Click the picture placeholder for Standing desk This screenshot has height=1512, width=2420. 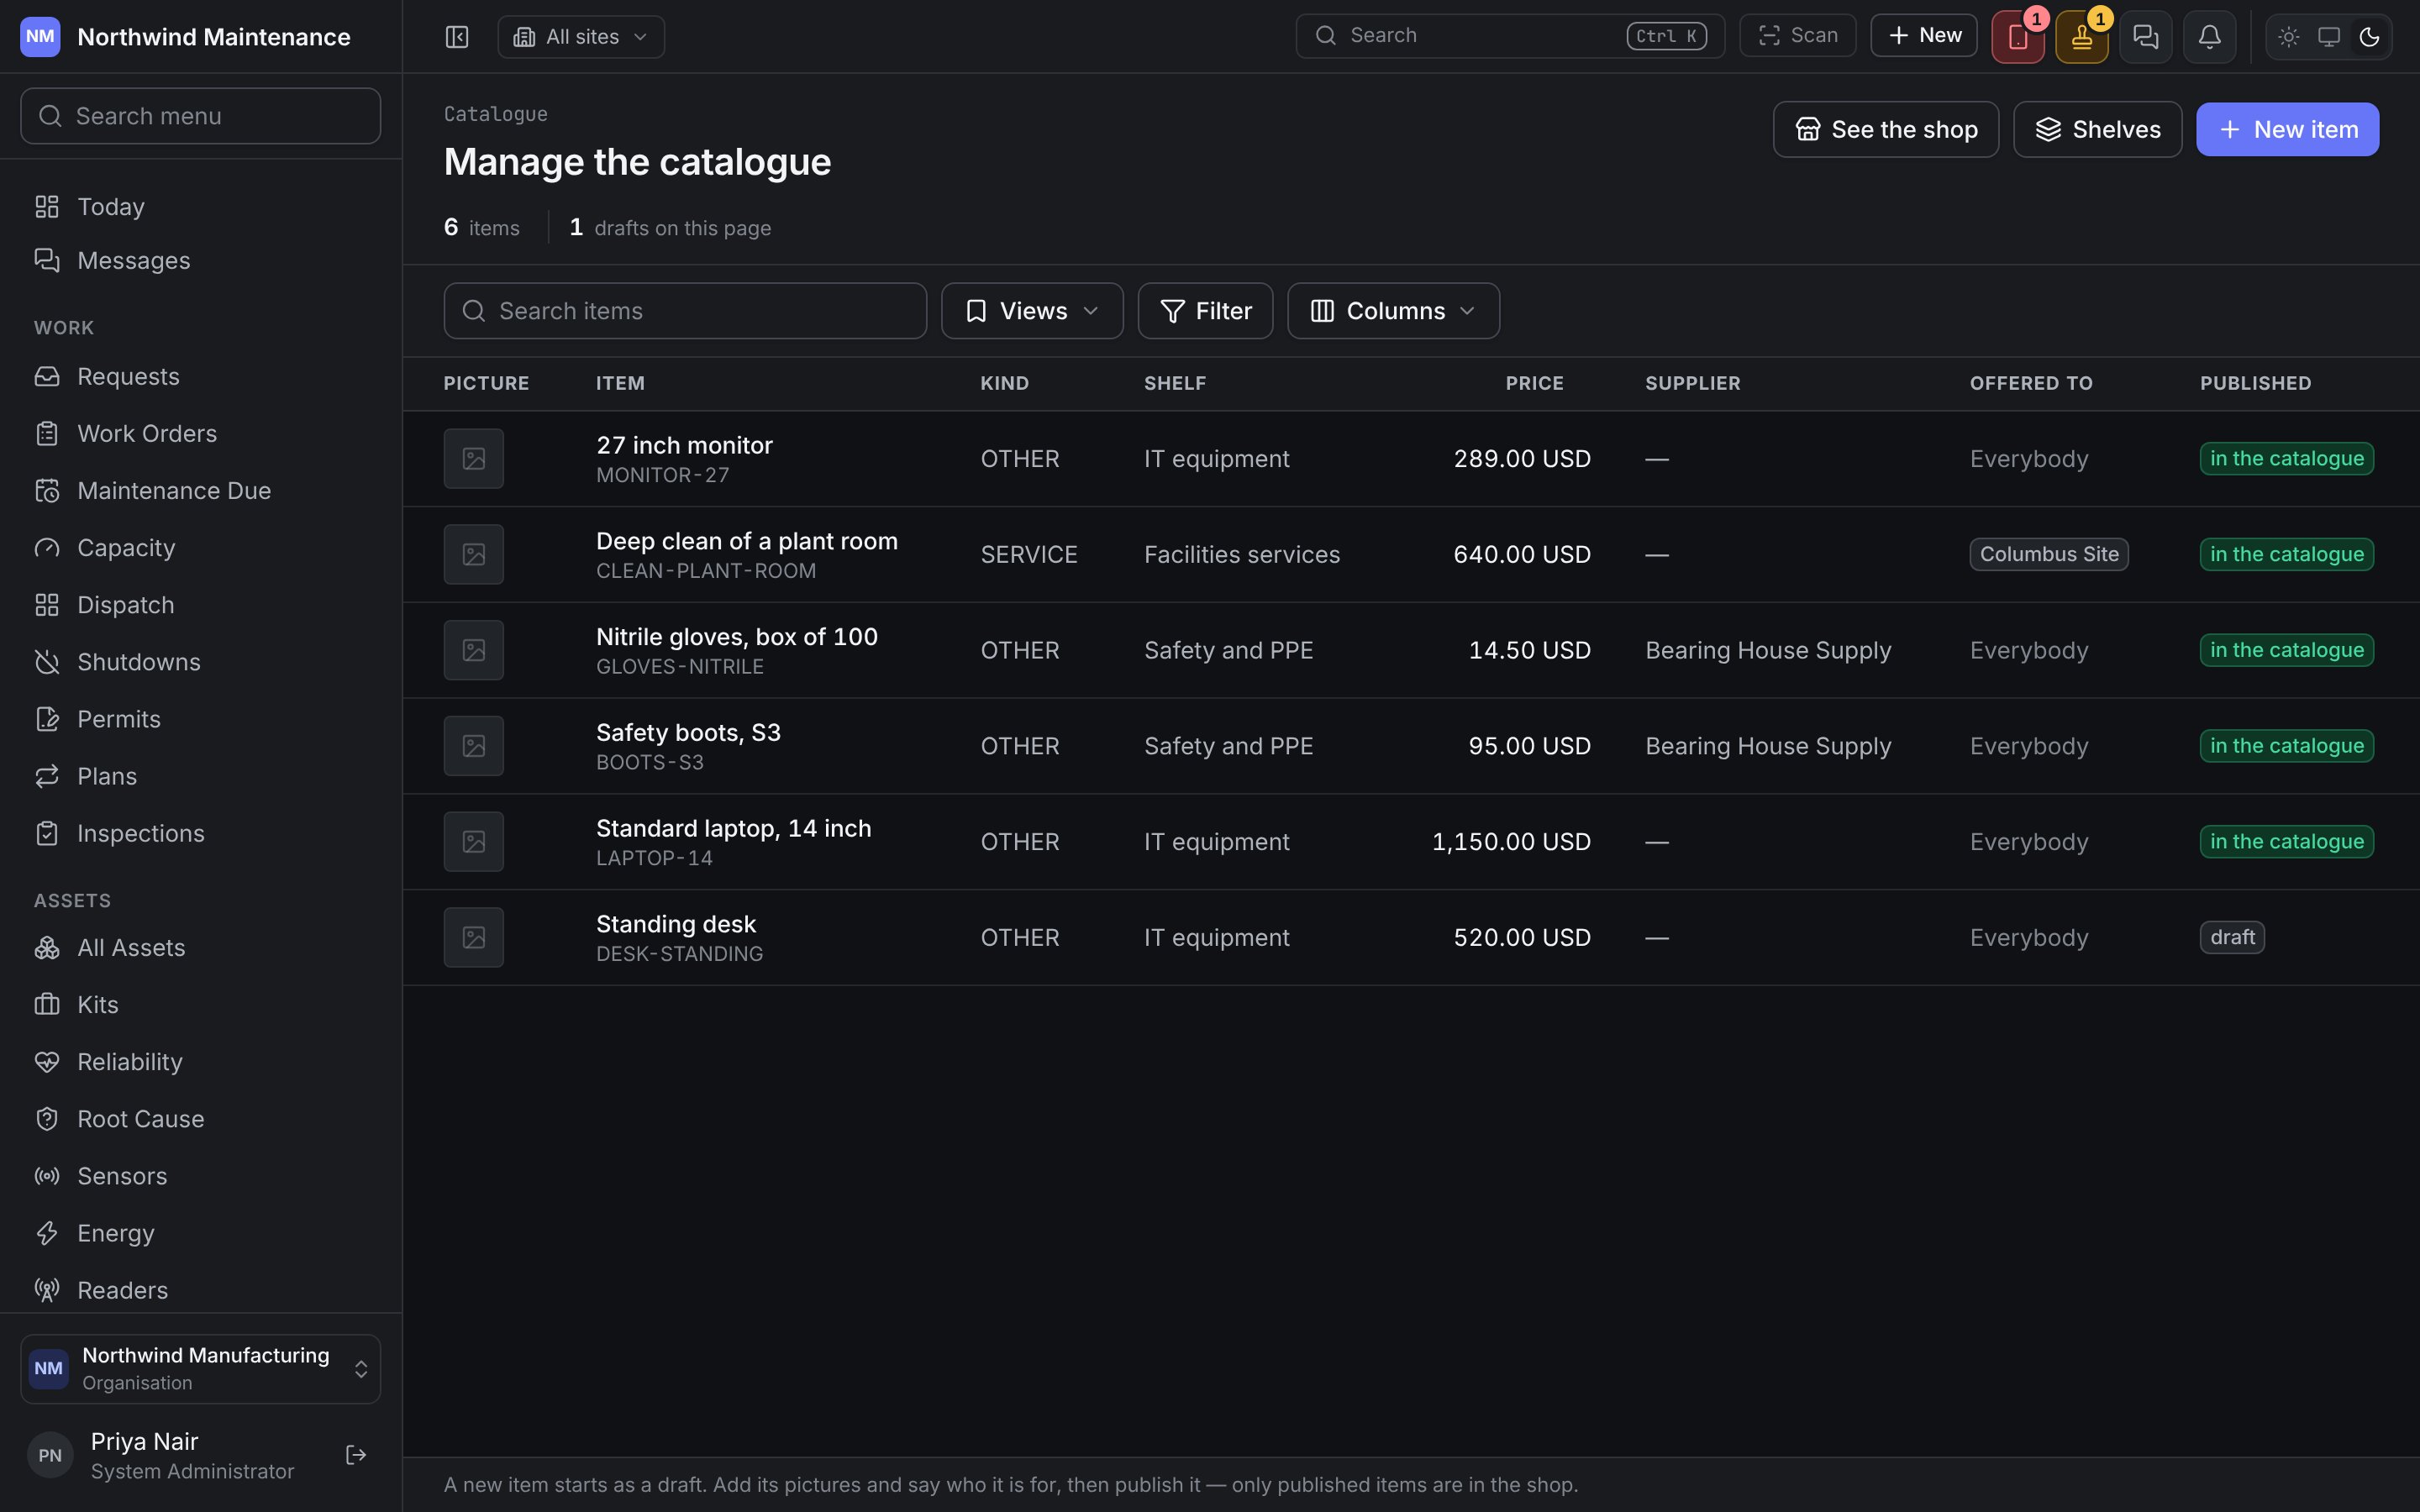coord(474,938)
